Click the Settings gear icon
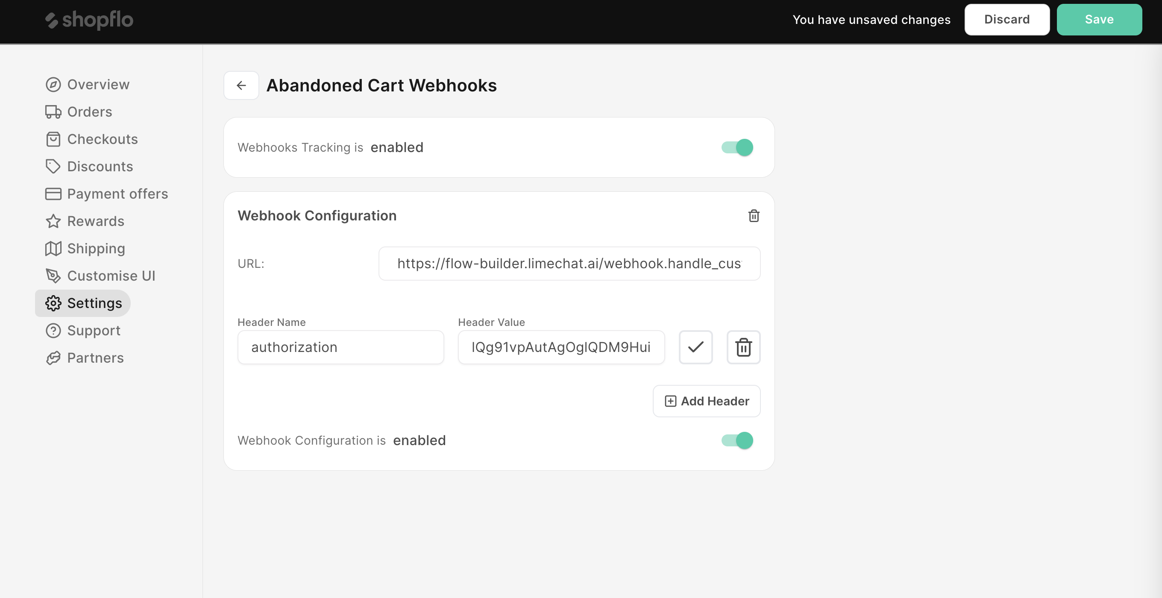This screenshot has height=598, width=1162. pos(53,304)
